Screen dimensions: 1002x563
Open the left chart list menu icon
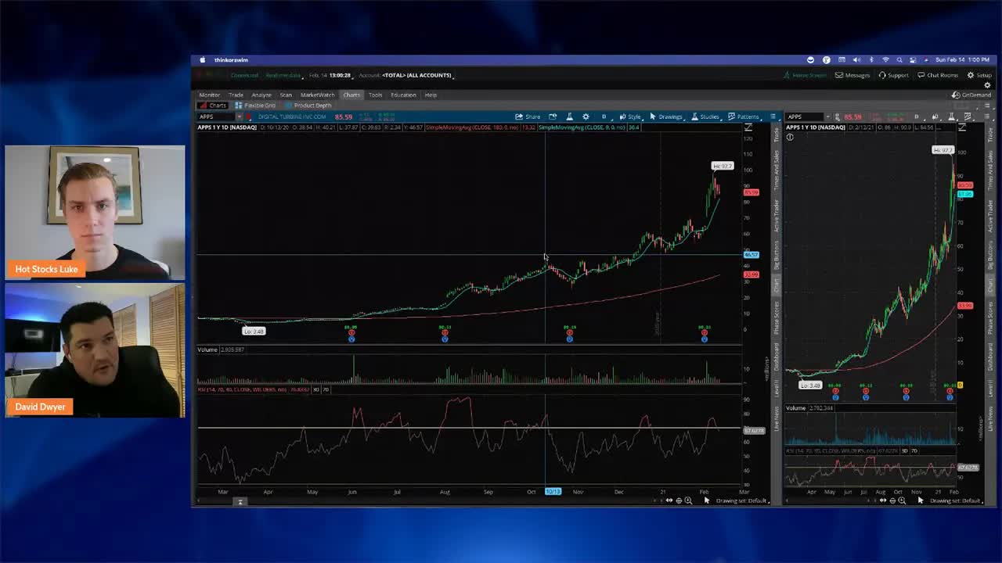coord(773,117)
